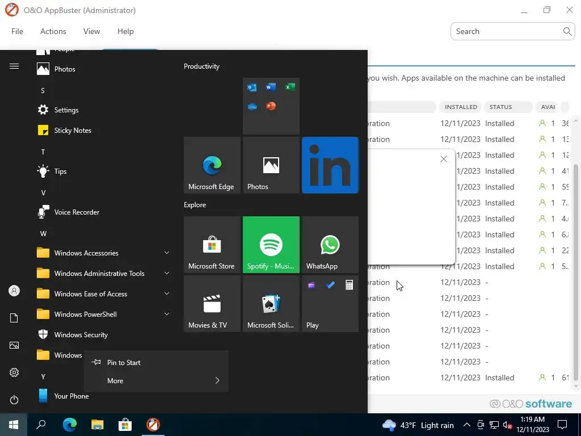Viewport: 581px width, 436px height.
Task: Open the notification center icon
Action: coord(562,425)
